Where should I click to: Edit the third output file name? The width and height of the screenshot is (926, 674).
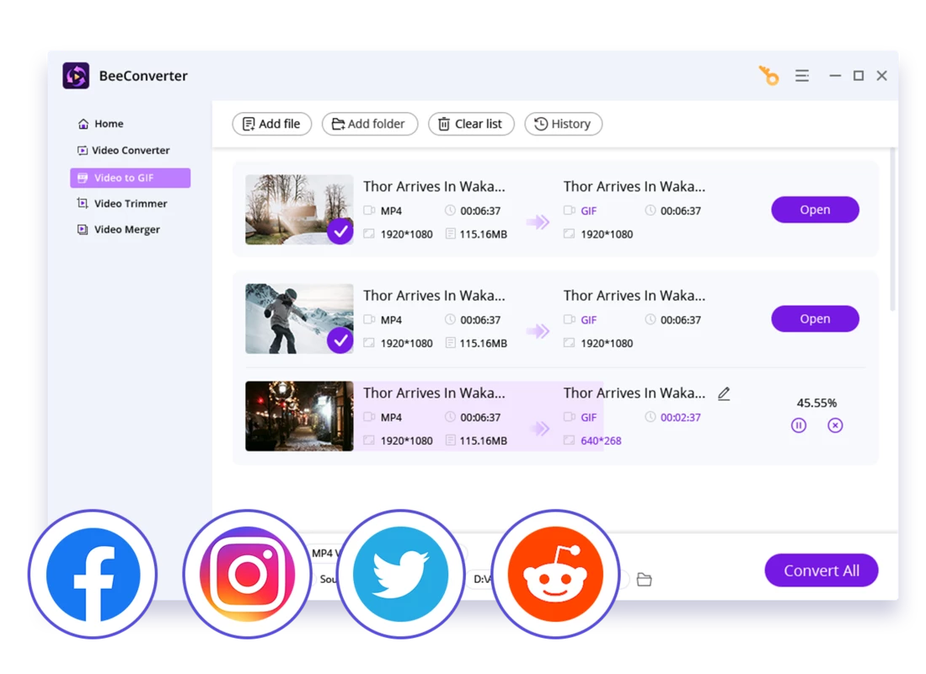[724, 393]
